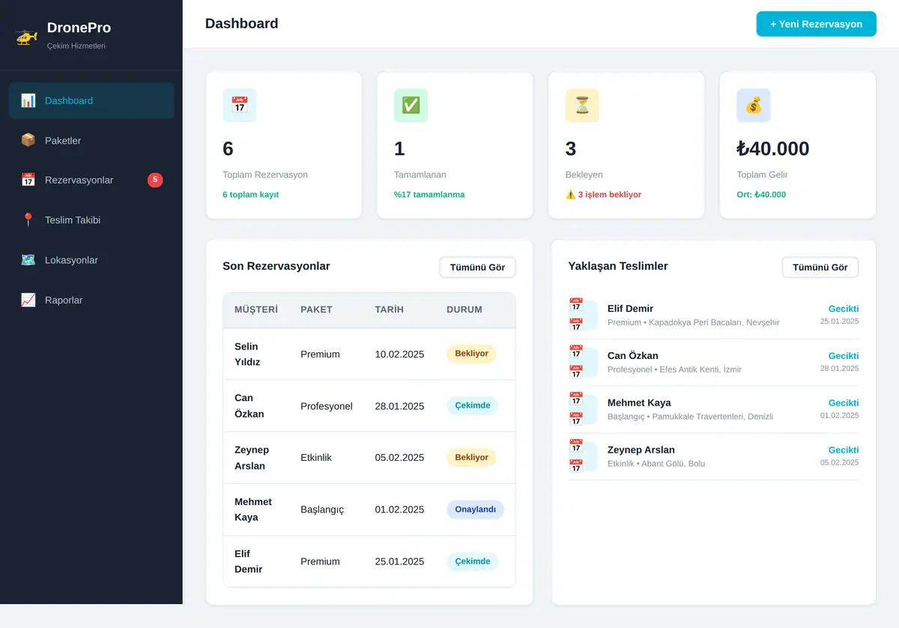
Task: Click the + Yeni Rezervasyon button
Action: tap(817, 24)
